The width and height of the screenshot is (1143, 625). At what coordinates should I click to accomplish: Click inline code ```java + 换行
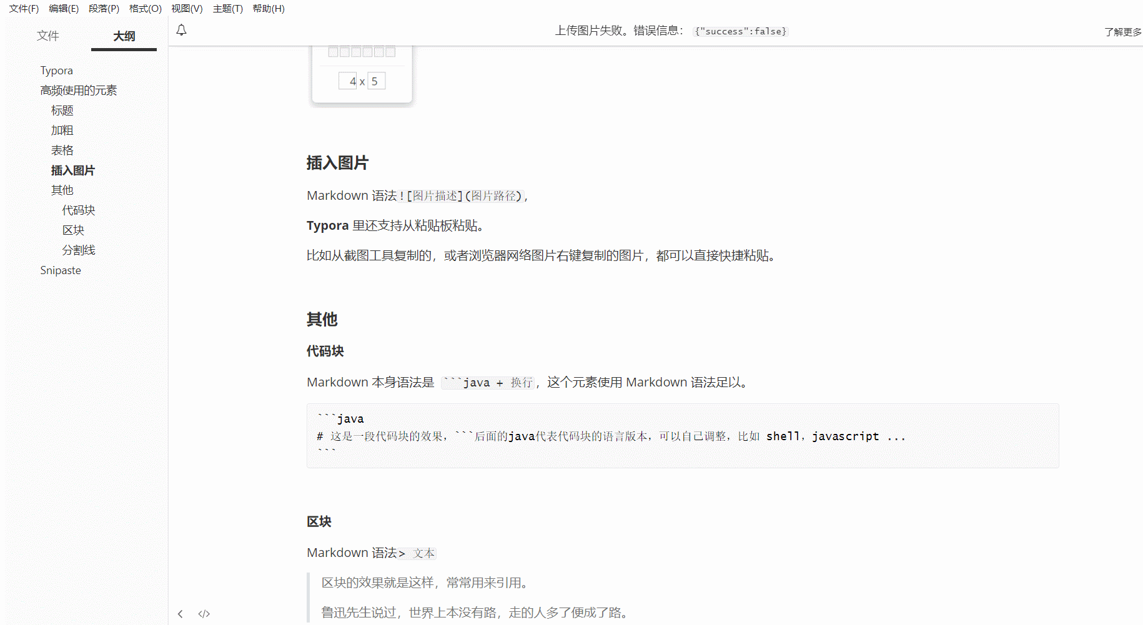tap(488, 382)
